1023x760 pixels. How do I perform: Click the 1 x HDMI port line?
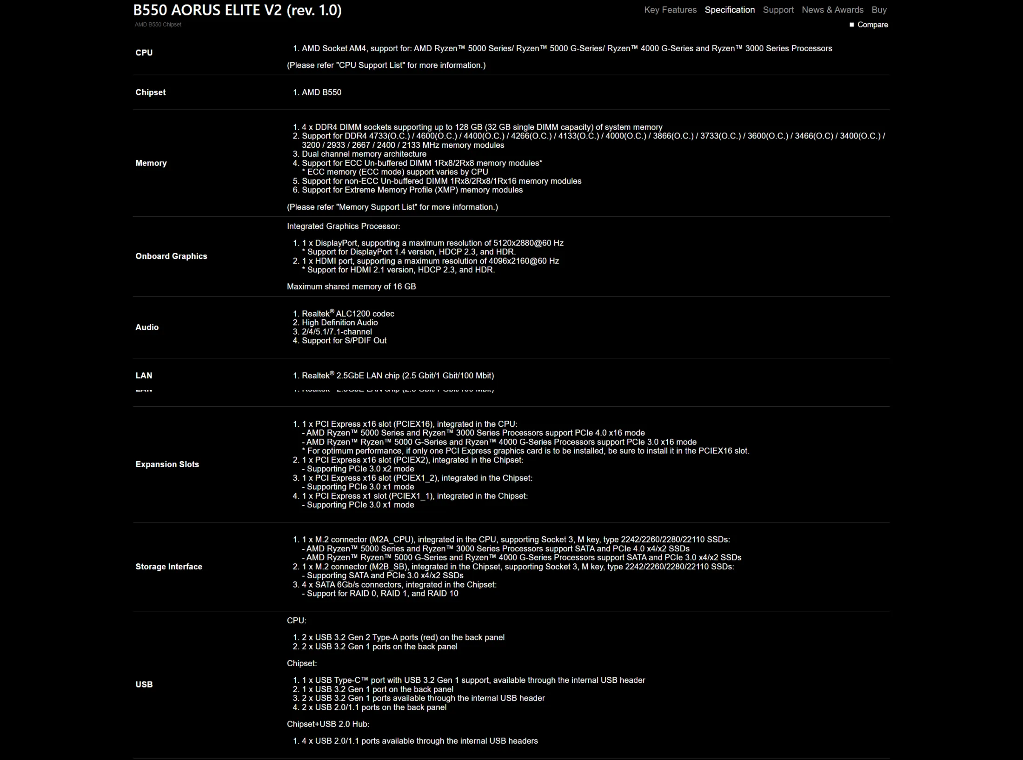coord(430,261)
